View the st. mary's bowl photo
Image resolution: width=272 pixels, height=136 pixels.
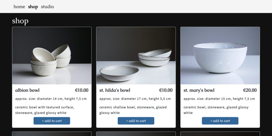tap(220, 56)
